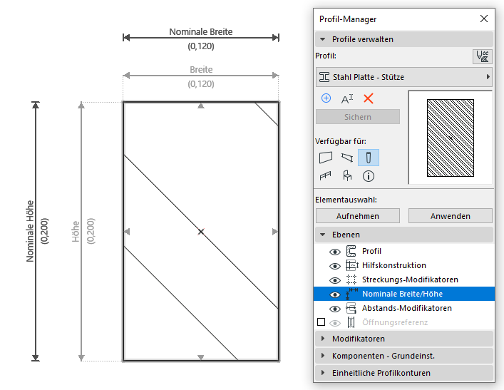504x390 pixels.
Task: Toggle the dimmed Öffnungsreferenz eye icon
Action: pos(335,323)
